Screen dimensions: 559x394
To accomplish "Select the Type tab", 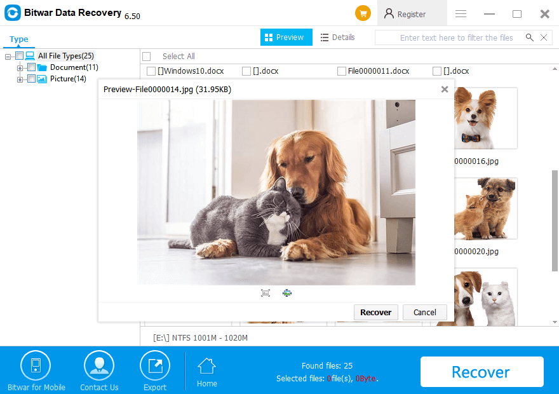I will click(x=19, y=39).
